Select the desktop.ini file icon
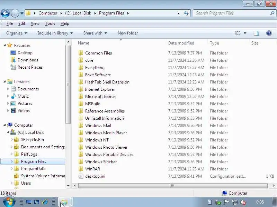The width and height of the screenshot is (277, 207). [81, 176]
